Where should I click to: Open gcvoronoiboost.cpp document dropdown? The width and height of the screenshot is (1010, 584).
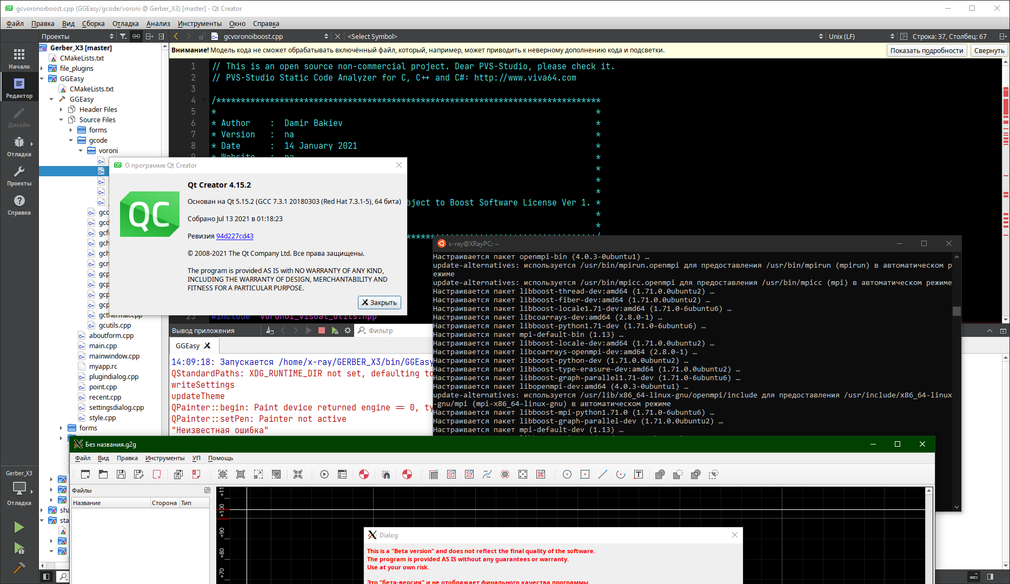click(x=270, y=36)
